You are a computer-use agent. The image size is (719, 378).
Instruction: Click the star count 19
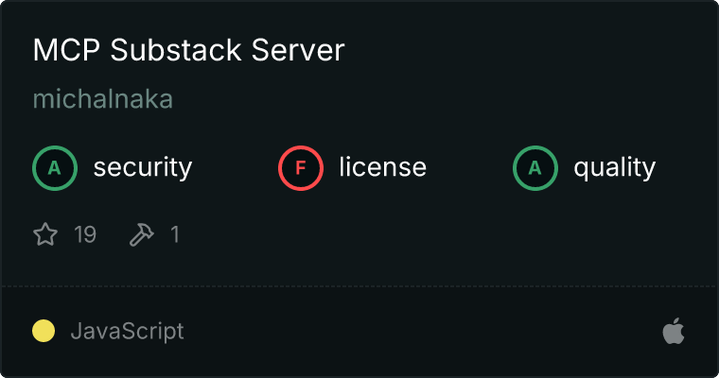(85, 234)
